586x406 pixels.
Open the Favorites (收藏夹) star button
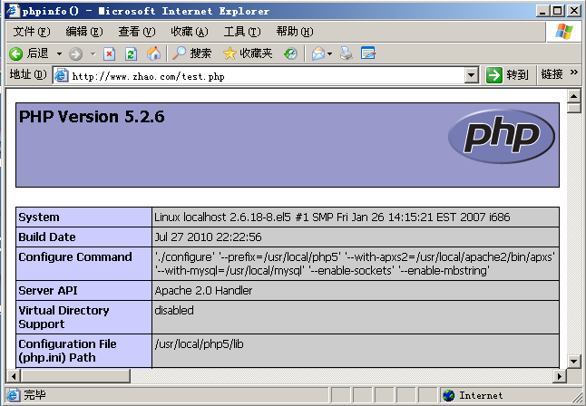tap(248, 53)
